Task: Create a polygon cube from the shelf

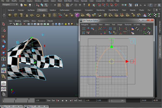Action: [x=15, y=15]
